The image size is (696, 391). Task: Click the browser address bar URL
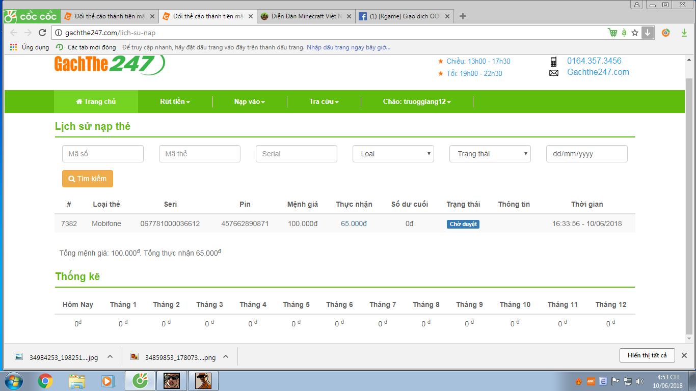111,33
